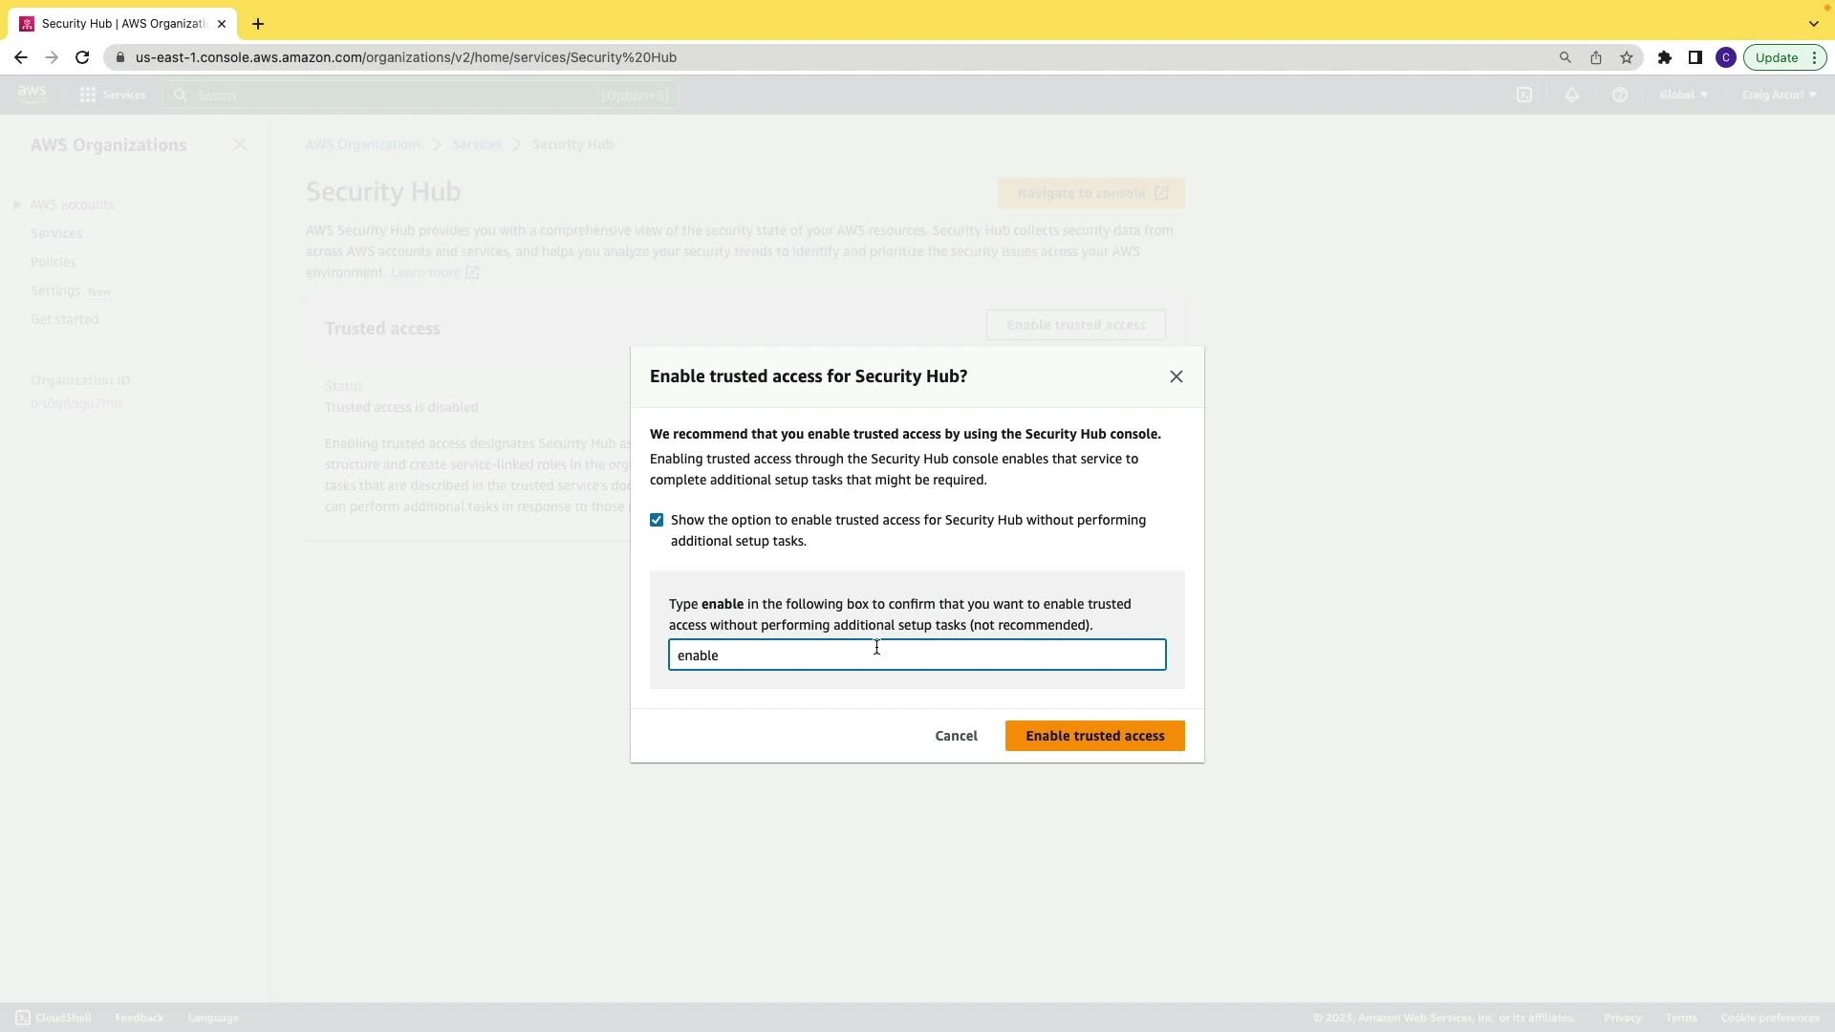This screenshot has width=1835, height=1032.
Task: Close the Security Hub browser tab
Action: point(222,24)
